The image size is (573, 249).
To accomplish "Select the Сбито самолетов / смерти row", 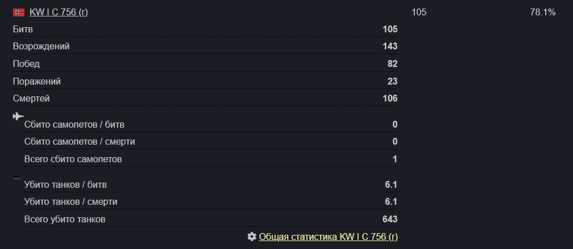I will tap(211, 141).
